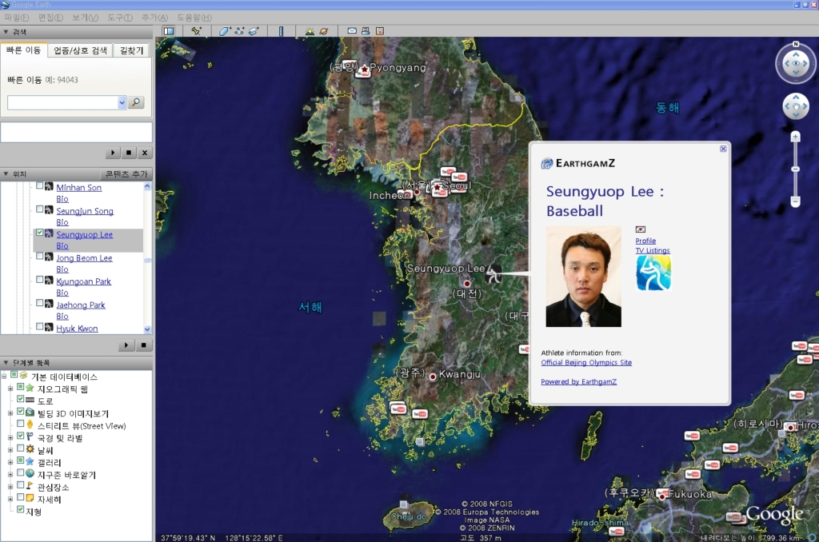Open Seungyuop Lee link in Places list
This screenshot has height=542, width=819.
(x=84, y=234)
